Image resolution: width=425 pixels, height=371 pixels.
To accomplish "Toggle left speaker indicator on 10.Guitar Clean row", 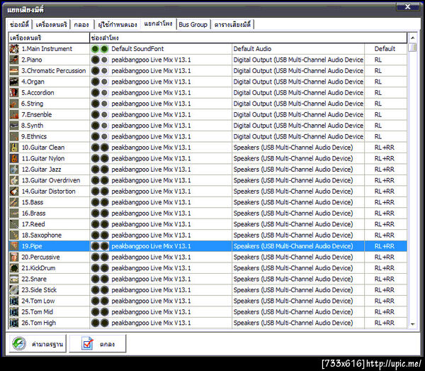I will click(x=95, y=148).
